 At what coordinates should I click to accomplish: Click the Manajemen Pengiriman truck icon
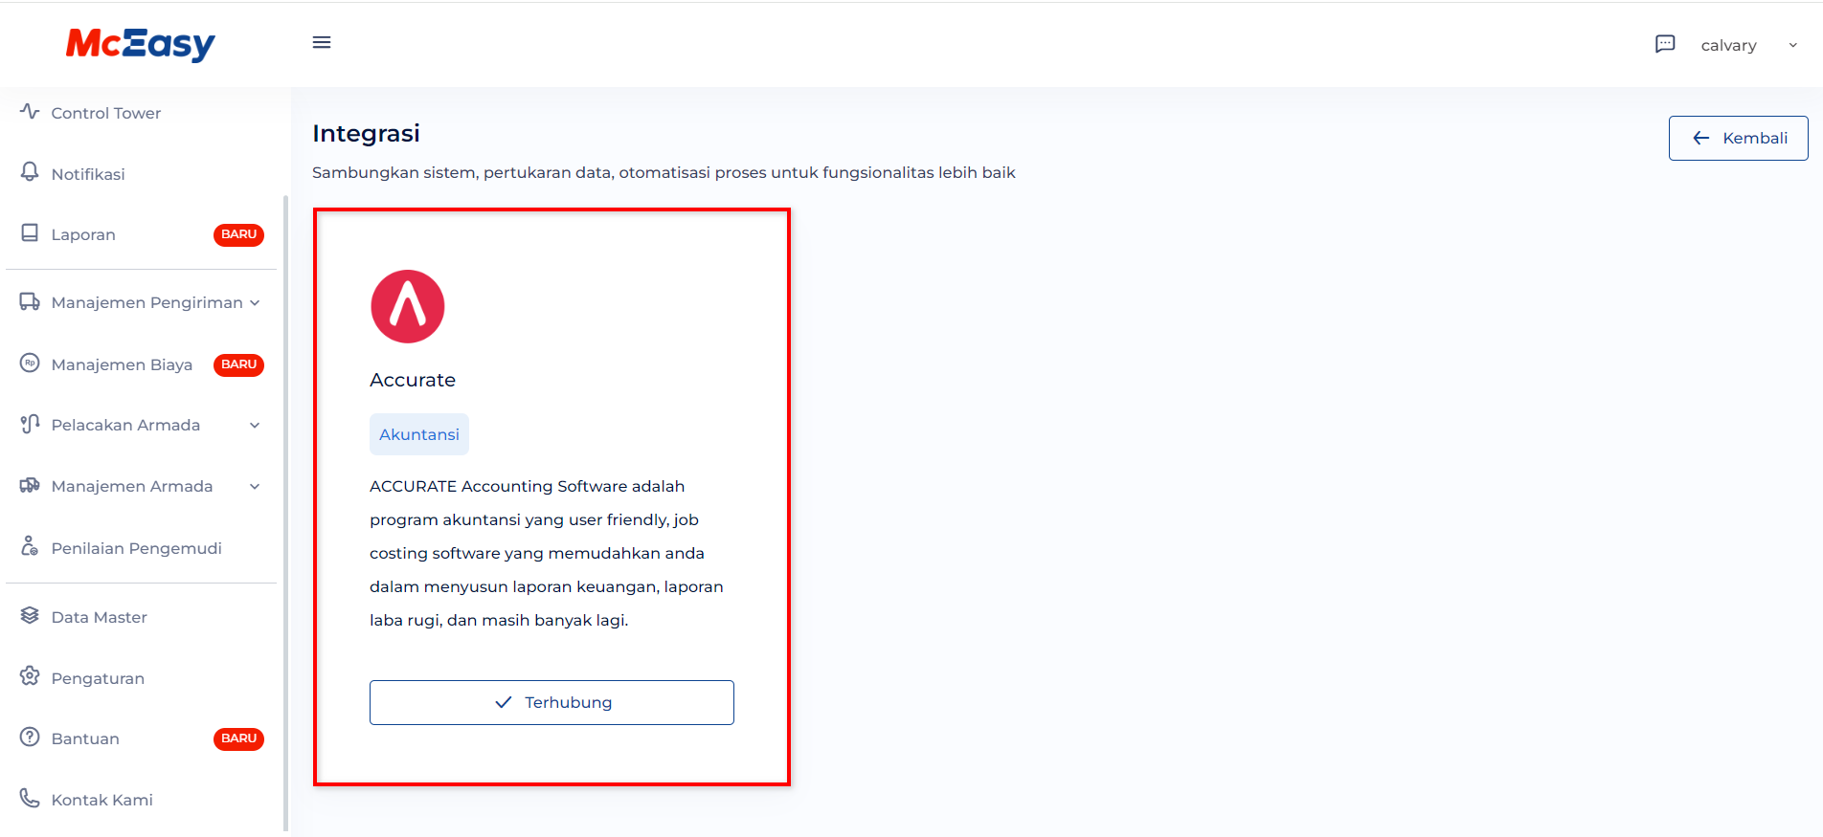(30, 301)
